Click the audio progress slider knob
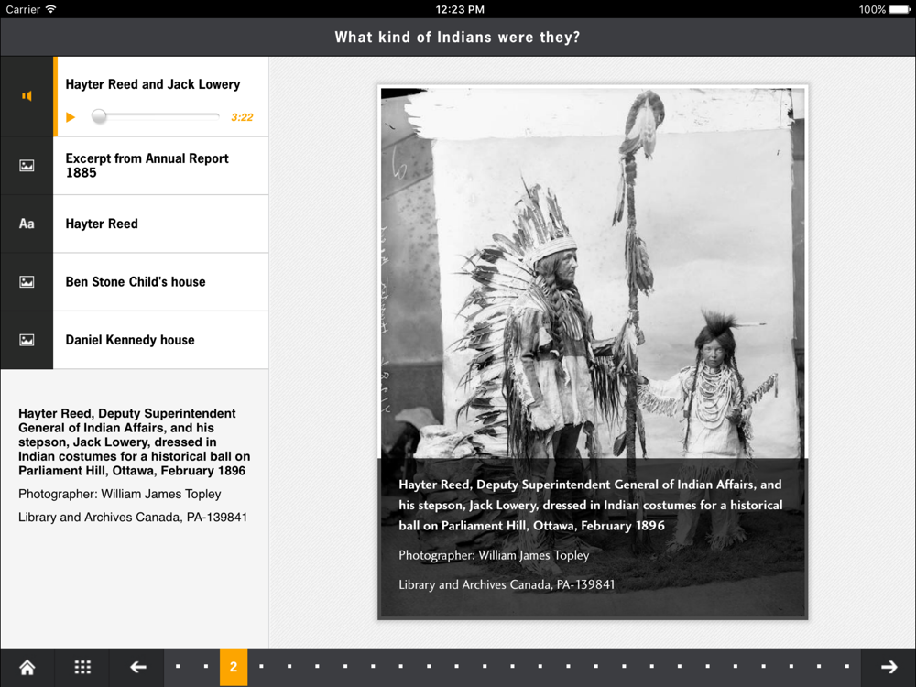916x687 pixels. pos(99,117)
